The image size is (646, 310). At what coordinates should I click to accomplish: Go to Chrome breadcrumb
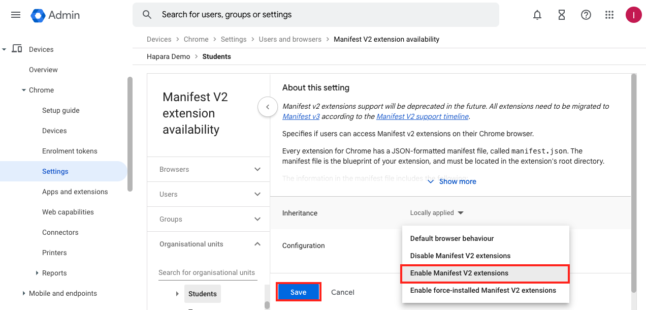pos(196,39)
